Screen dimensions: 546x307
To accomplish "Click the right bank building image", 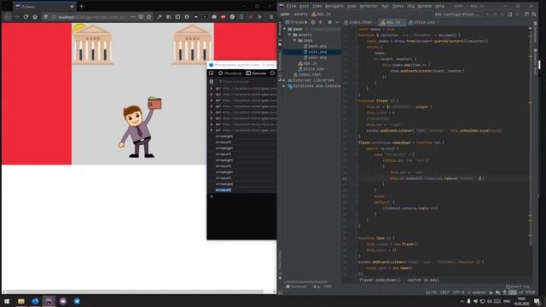I will click(192, 45).
